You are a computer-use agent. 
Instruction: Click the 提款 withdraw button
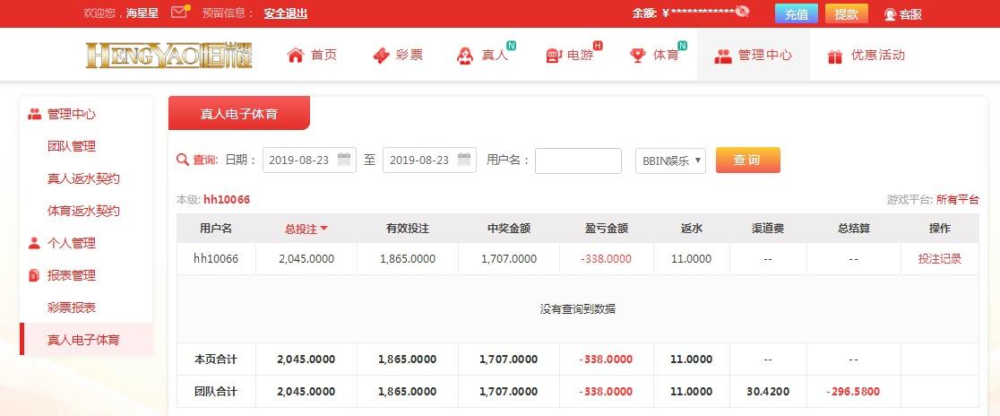846,13
